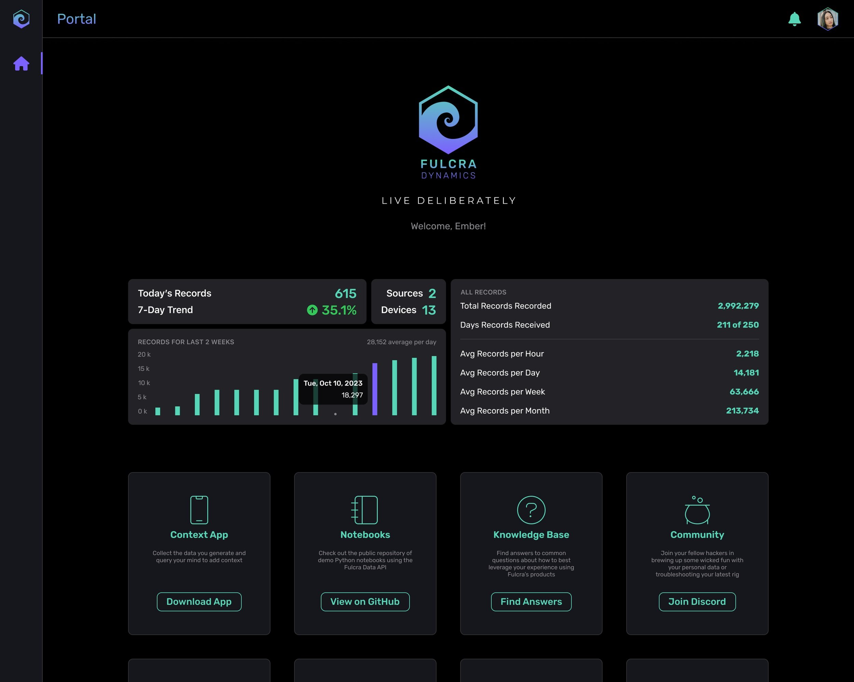This screenshot has height=682, width=854.
Task: Click the Avg Records per Week label
Action: coord(502,392)
